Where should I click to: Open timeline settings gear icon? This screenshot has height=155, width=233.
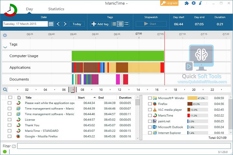(5, 35)
